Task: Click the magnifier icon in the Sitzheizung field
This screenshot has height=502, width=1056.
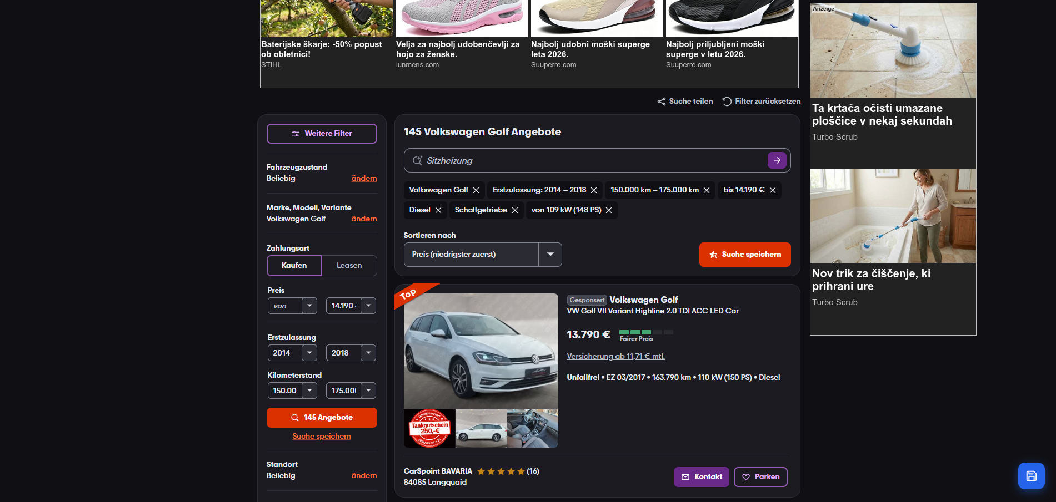Action: (x=417, y=160)
